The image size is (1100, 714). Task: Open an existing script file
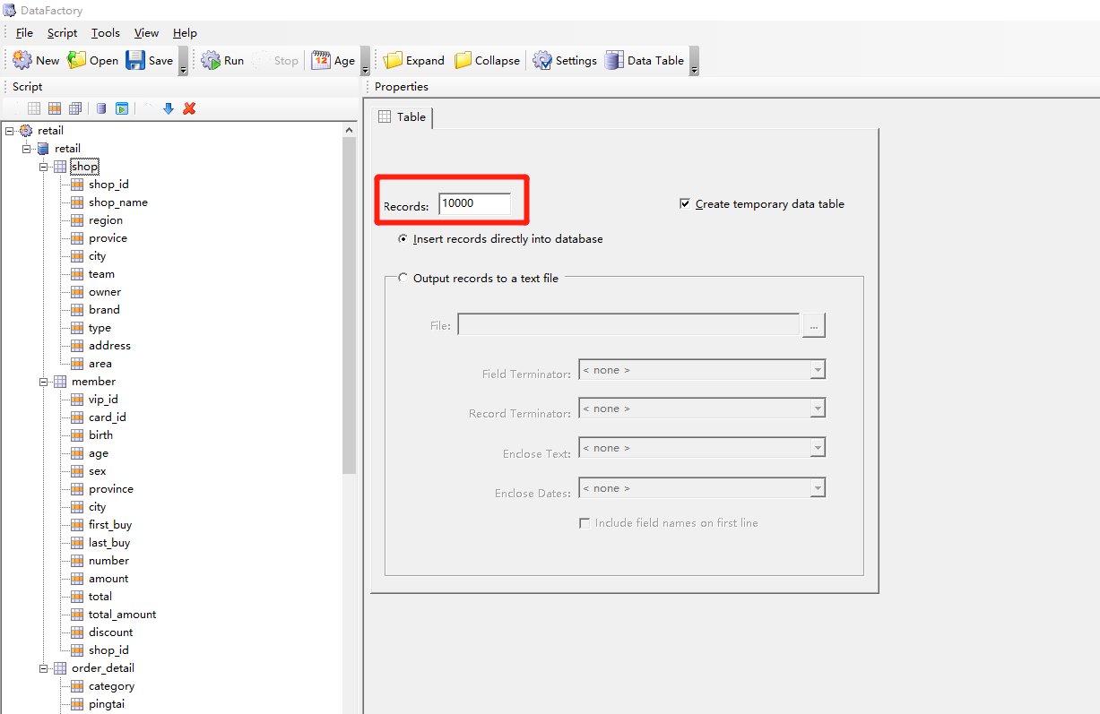(93, 61)
